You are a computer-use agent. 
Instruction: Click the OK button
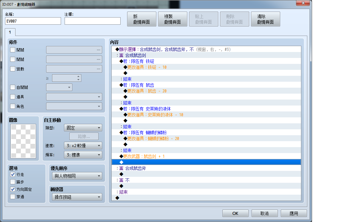[236, 213]
